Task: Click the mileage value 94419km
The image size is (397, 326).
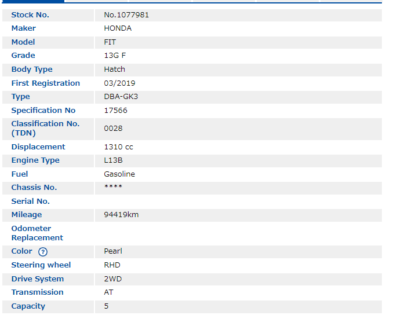Action: 121,215
